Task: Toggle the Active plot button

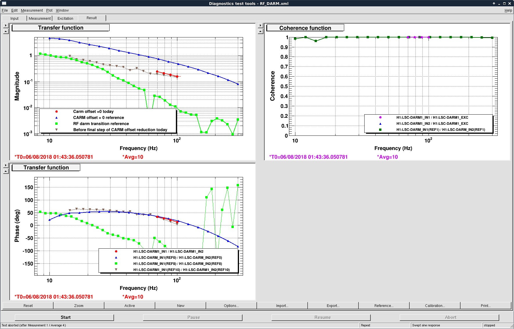Action: (129, 306)
